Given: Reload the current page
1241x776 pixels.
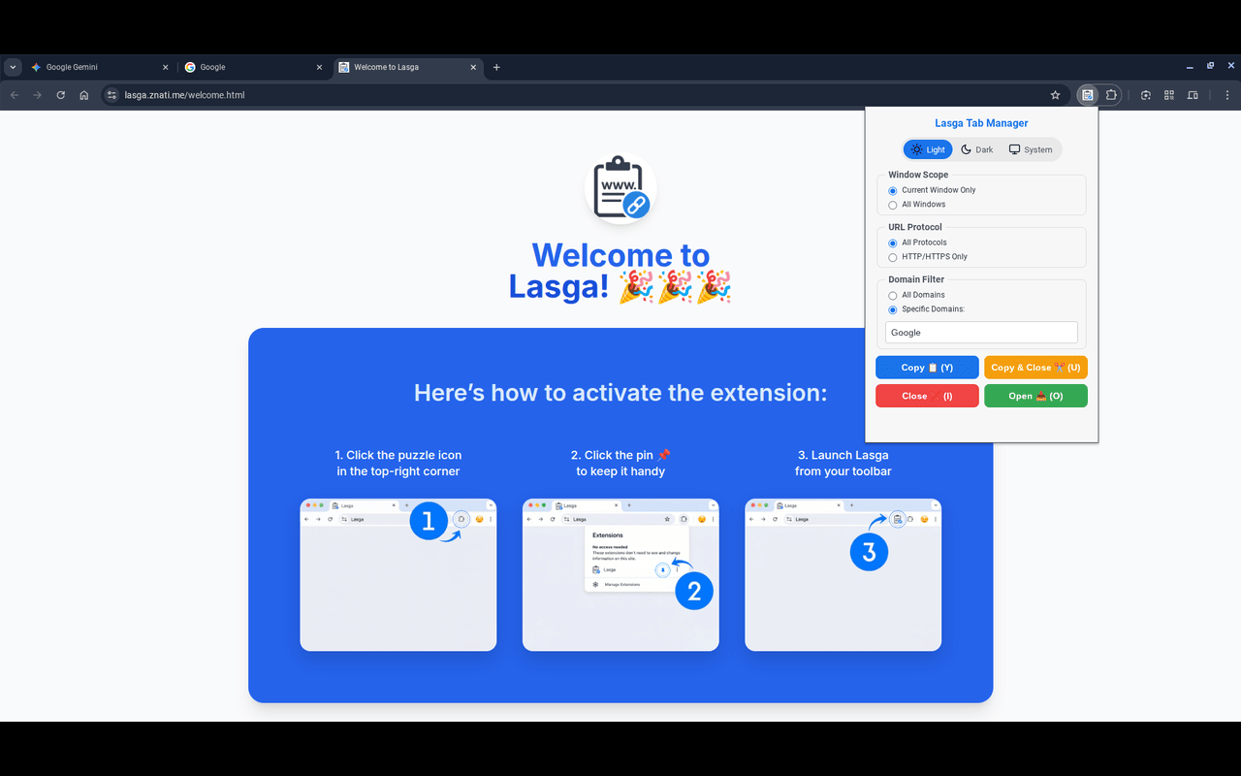Looking at the screenshot, I should click(61, 95).
